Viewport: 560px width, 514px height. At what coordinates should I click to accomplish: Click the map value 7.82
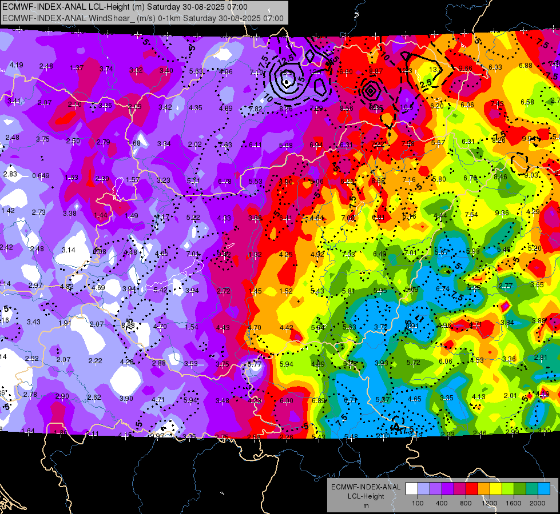pos(255,109)
